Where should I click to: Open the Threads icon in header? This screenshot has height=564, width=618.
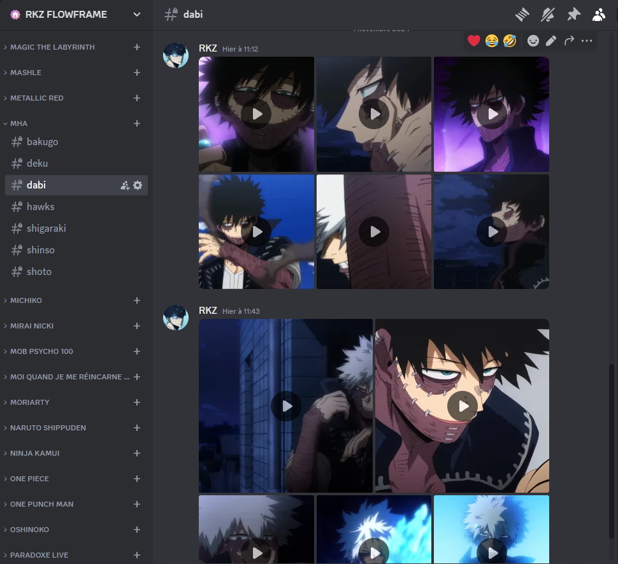[522, 15]
